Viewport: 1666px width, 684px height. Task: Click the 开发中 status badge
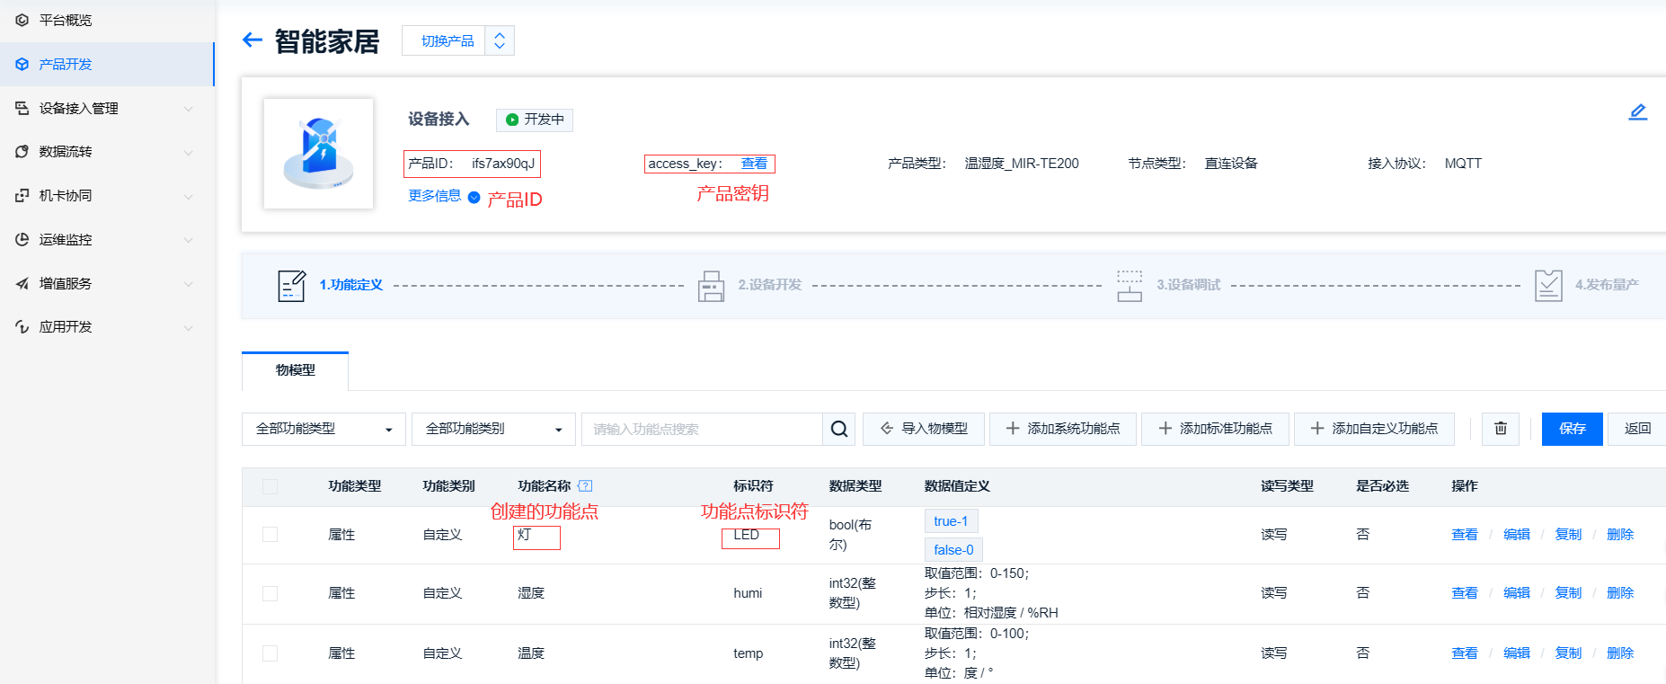pyautogui.click(x=535, y=120)
